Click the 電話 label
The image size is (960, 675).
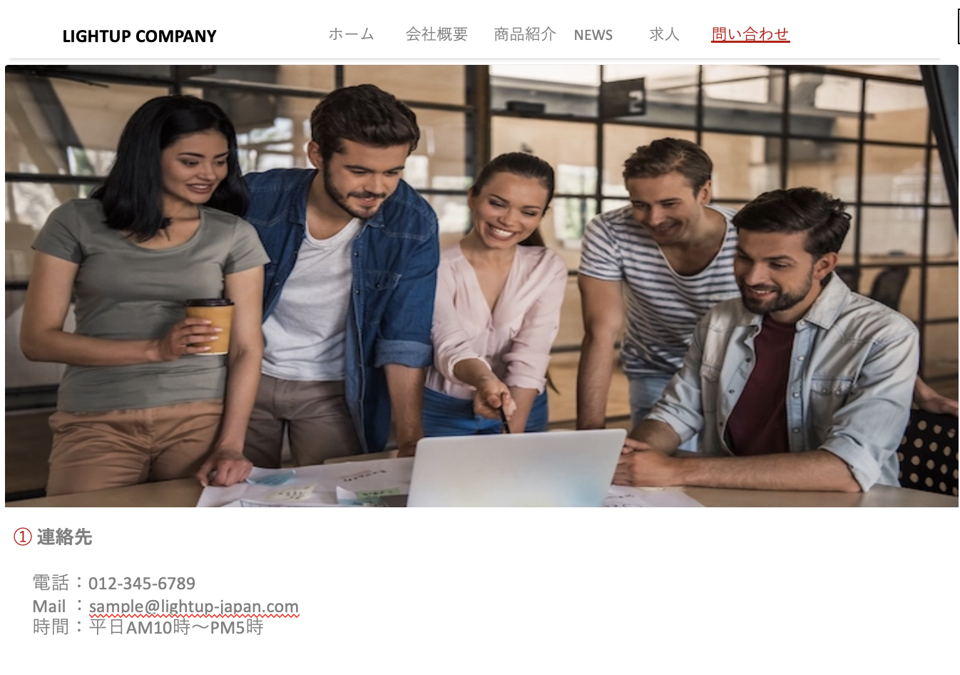pyautogui.click(x=51, y=583)
